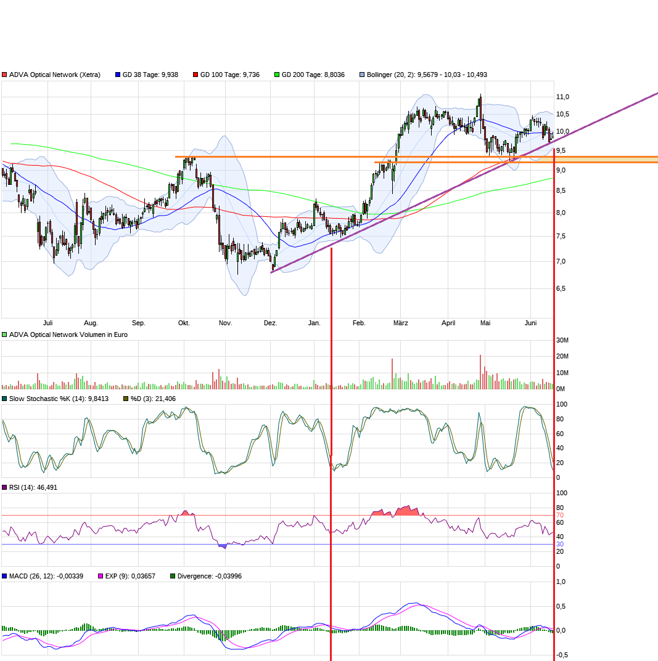Screen dimensions: 658x661
Task: Click the 30M volume axis label
Action: tap(562, 341)
